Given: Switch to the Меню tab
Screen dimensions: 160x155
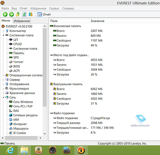Looking at the screenshot, I should click(6, 21).
